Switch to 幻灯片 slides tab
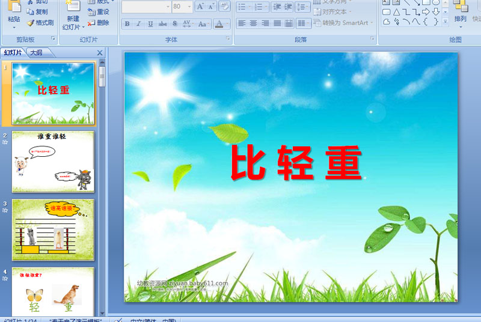 pyautogui.click(x=13, y=52)
